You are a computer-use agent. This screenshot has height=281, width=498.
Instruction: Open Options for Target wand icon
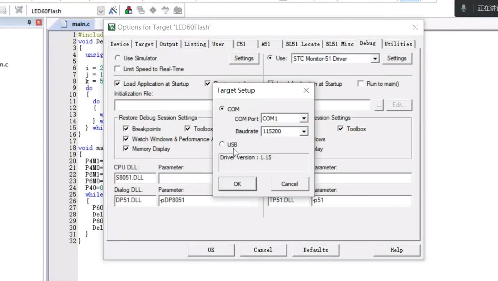(x=113, y=11)
